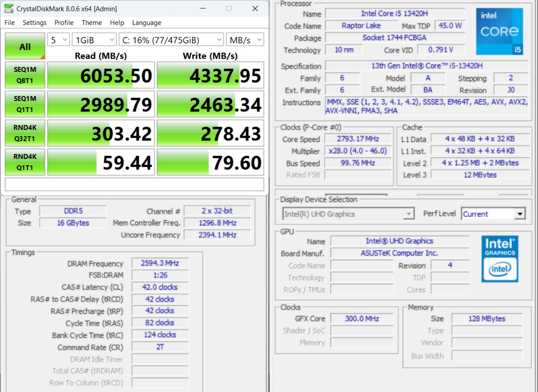
Task: Open the test count dropdown showing 5
Action: tap(58, 40)
